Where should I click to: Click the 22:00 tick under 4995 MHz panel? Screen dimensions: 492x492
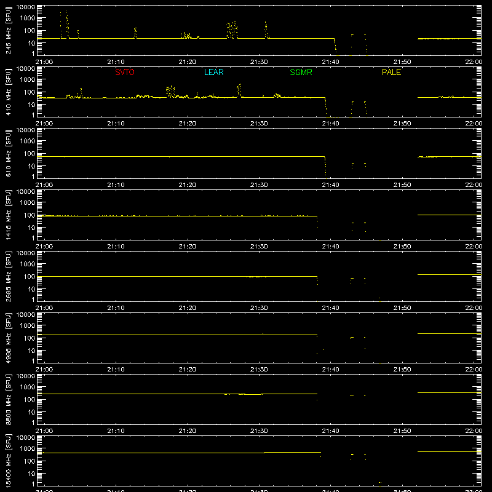474,370
